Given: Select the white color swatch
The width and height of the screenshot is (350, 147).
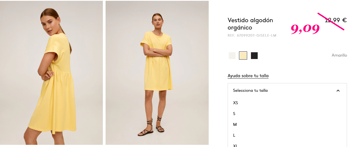Looking at the screenshot, I should [x=232, y=55].
